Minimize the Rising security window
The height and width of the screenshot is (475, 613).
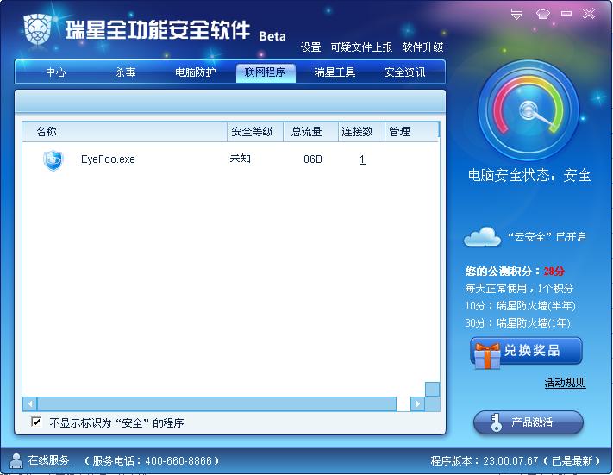pyautogui.click(x=566, y=14)
